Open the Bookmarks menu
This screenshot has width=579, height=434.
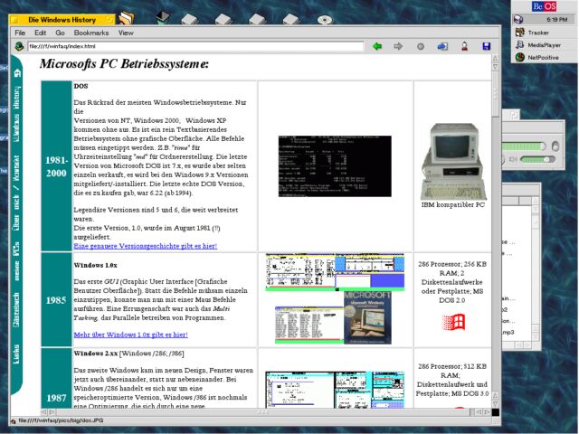[91, 33]
